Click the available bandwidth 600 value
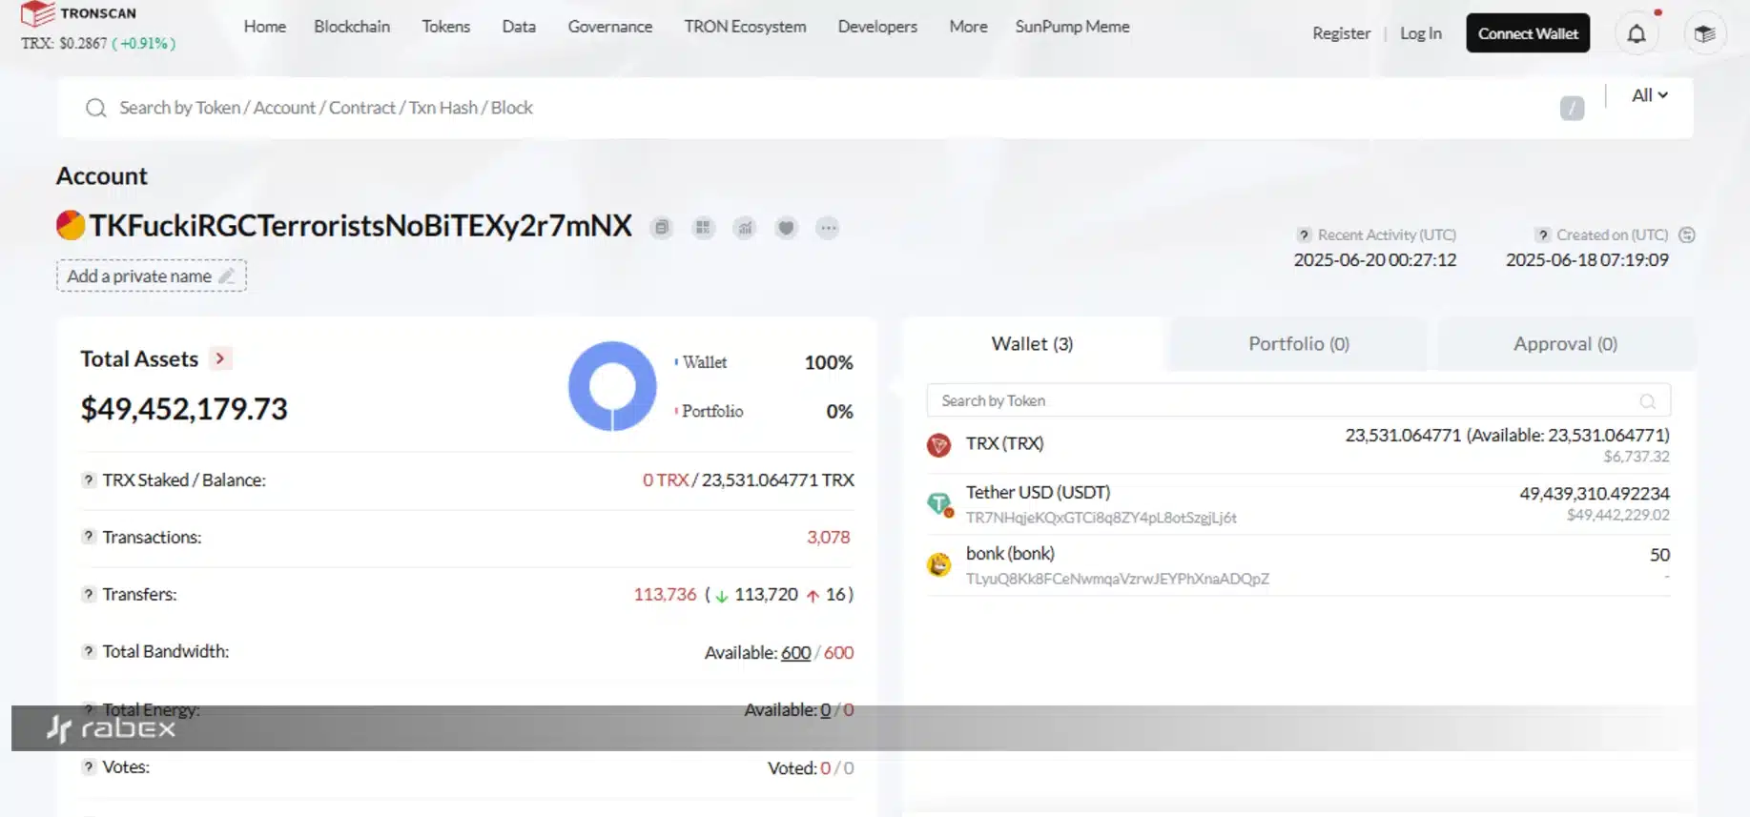1750x817 pixels. [795, 653]
